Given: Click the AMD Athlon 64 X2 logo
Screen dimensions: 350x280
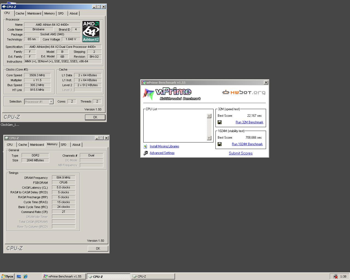Looking at the screenshot, I should coord(91,32).
